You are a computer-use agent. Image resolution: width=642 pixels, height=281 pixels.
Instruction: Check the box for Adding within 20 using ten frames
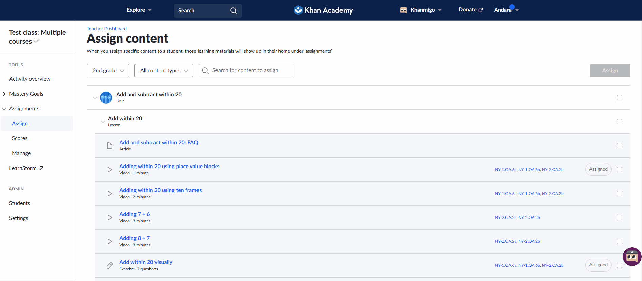(x=619, y=194)
